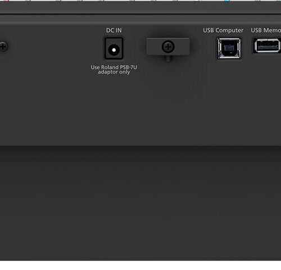Select the "USB Memo" label at right edge

tap(266, 30)
